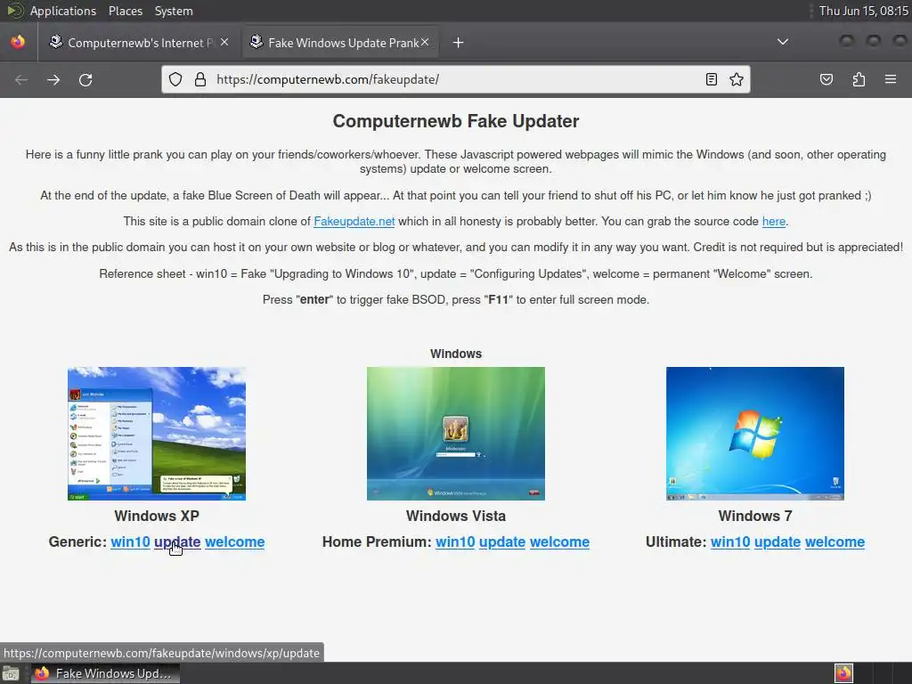Focus the URL address bar
The width and height of the screenshot is (912, 684).
(x=457, y=79)
